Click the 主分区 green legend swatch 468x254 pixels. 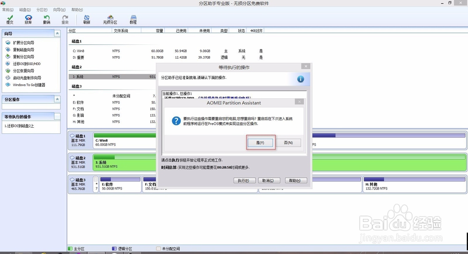pyautogui.click(x=70, y=249)
